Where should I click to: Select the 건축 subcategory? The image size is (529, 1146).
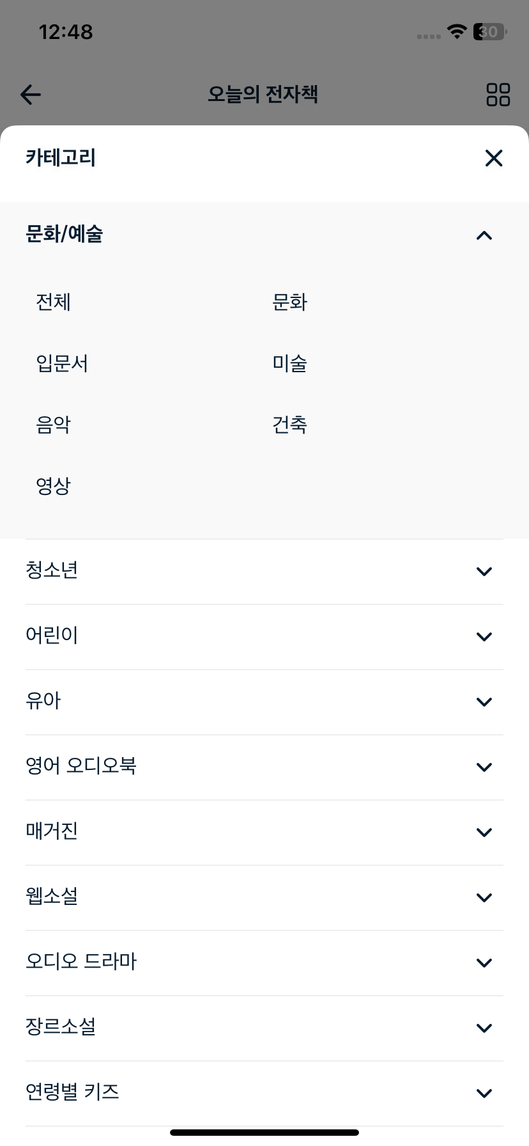289,425
